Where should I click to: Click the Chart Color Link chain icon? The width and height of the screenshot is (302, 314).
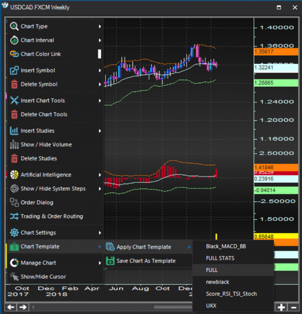[14, 54]
